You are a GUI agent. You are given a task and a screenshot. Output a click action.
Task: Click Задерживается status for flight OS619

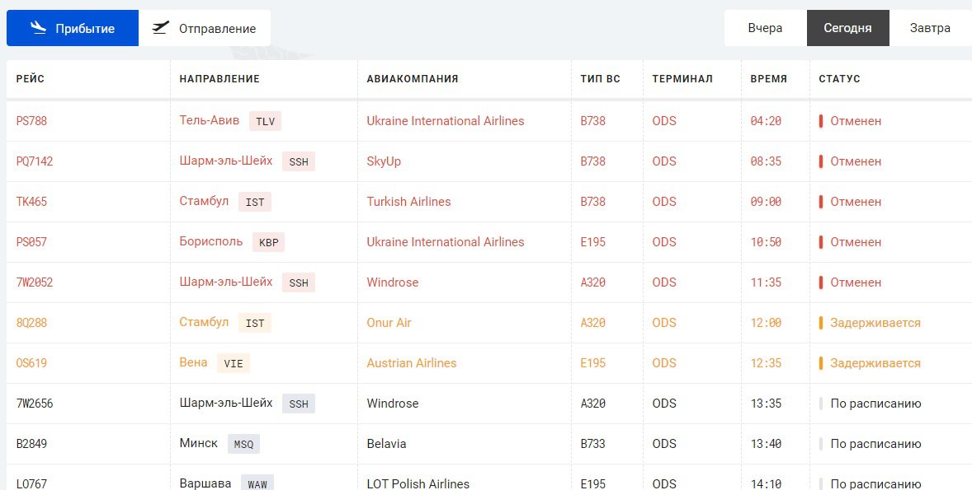pos(875,363)
